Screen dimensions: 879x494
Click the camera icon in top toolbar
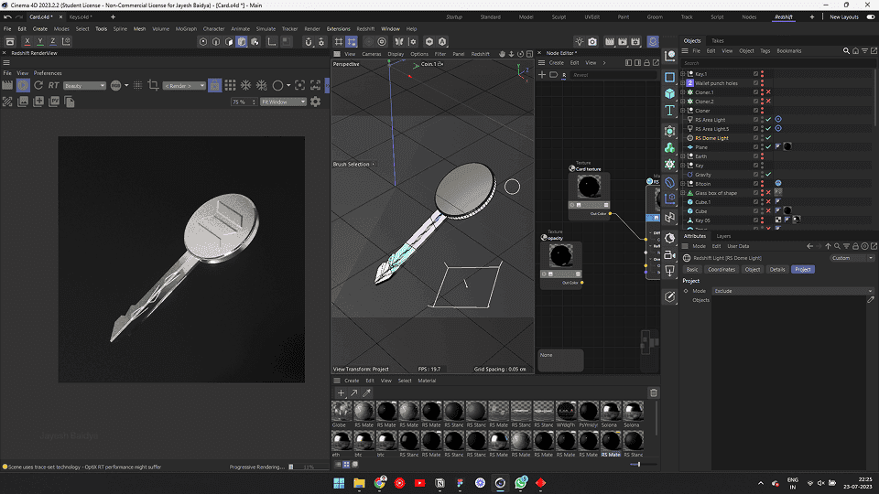click(592, 42)
